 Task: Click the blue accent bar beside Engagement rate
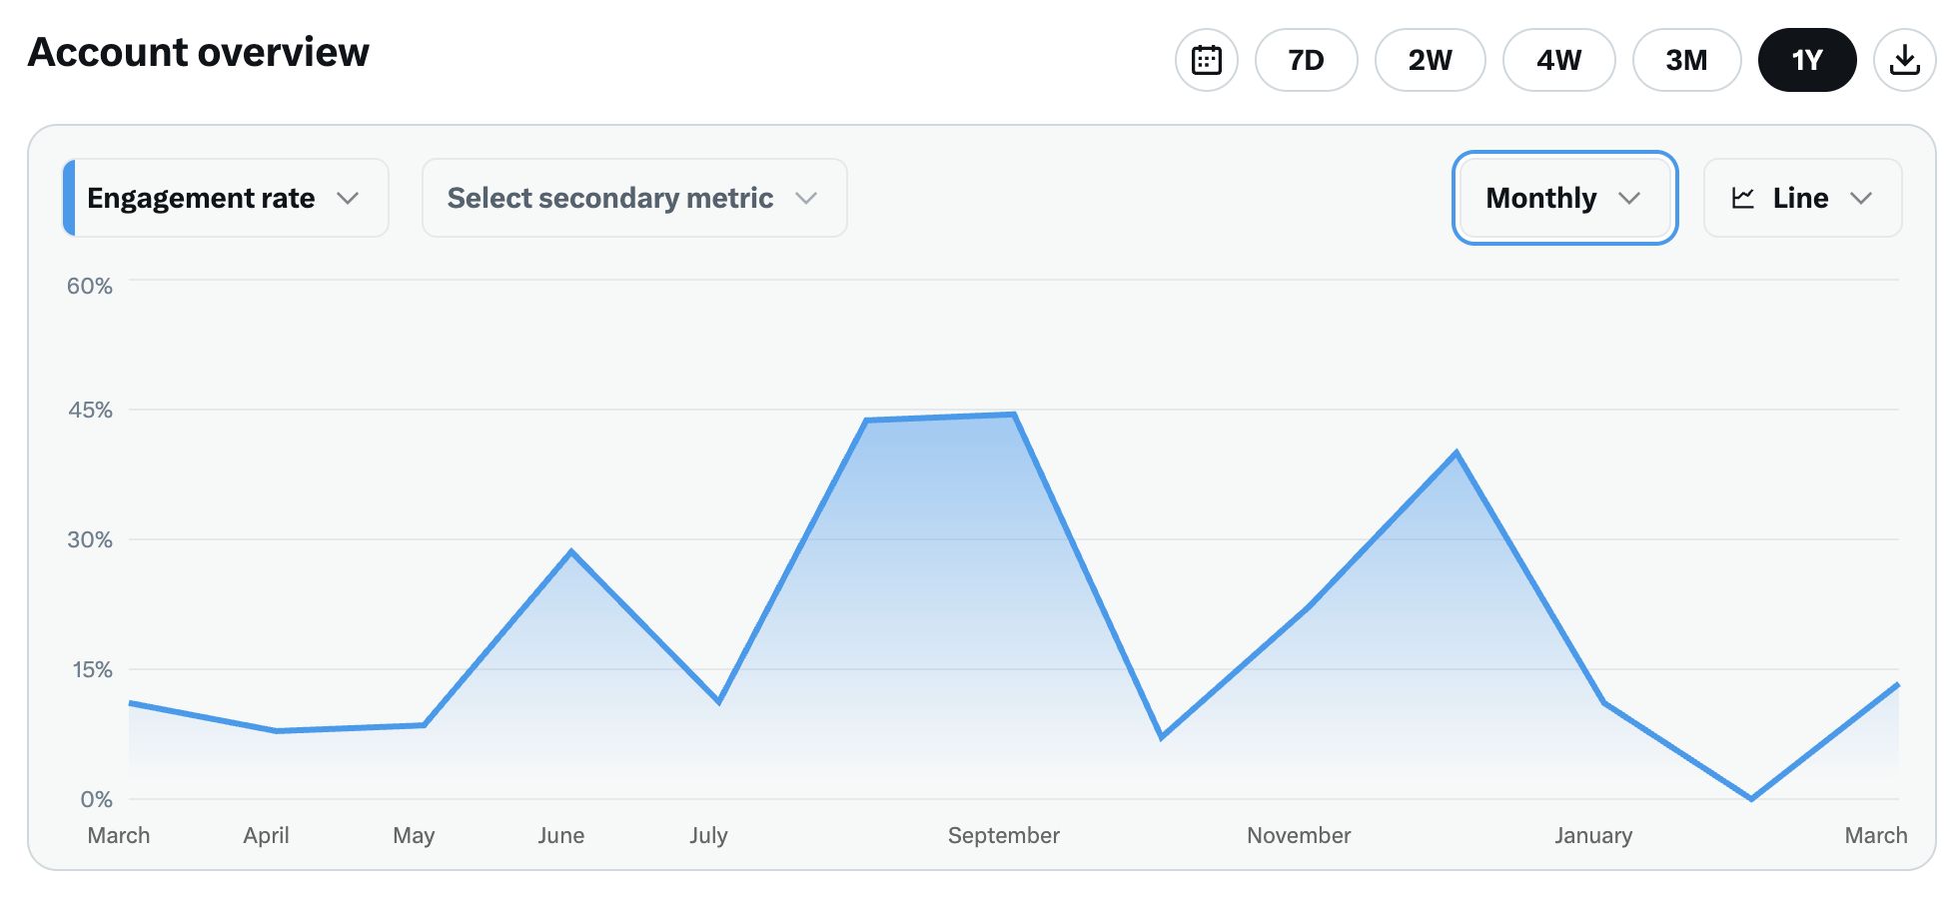(x=70, y=198)
